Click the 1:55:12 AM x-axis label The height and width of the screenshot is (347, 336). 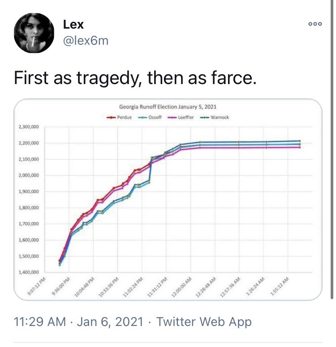280,286
